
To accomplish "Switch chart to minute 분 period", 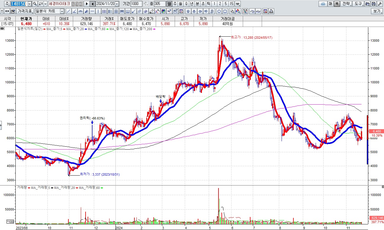I will [x=197, y=4].
